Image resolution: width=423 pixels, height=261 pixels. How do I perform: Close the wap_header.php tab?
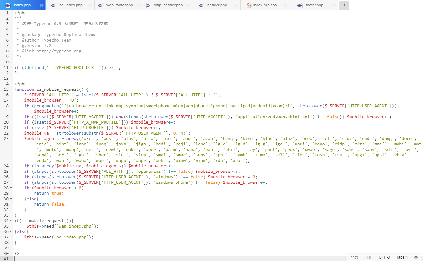tap(187, 5)
